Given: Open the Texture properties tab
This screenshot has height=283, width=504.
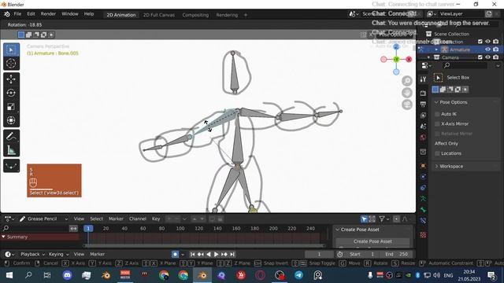Looking at the screenshot, I should 423,235.
